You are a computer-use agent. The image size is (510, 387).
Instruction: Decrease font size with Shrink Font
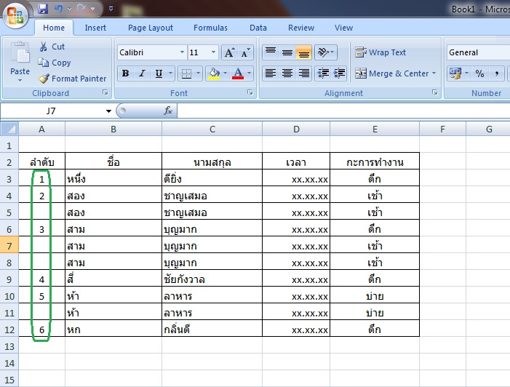tap(246, 52)
